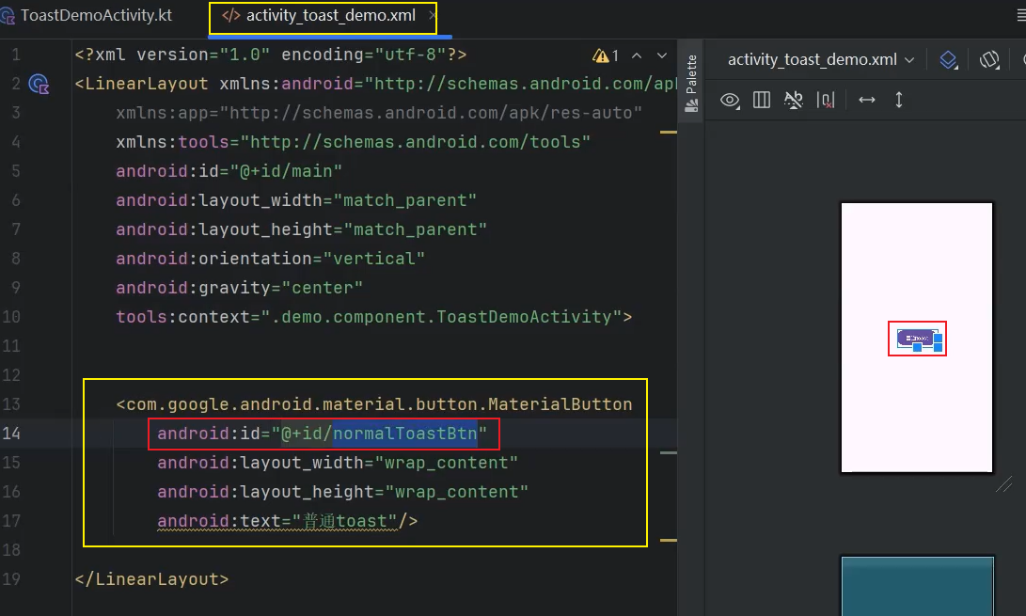1026x616 pixels.
Task: Click layout_height="match_parent" on line 7
Action: (301, 229)
